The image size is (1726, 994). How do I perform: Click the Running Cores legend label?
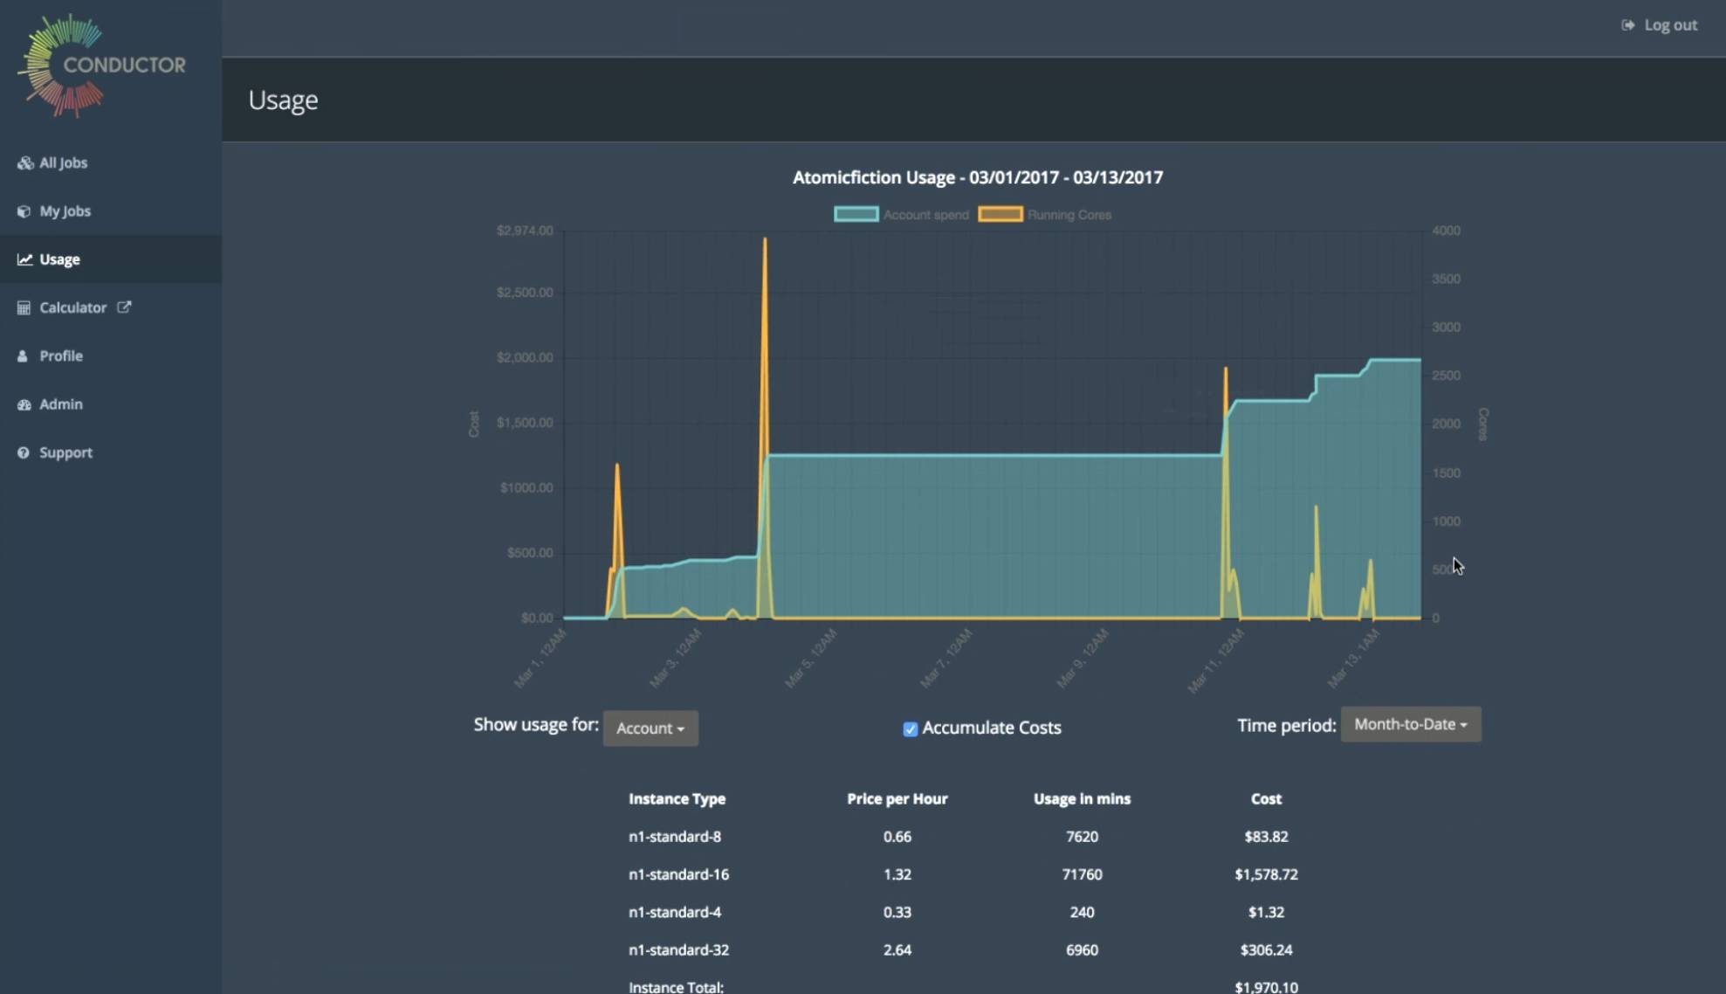(1069, 215)
